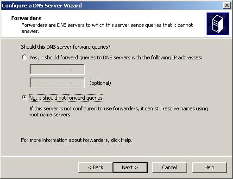Click the 'No, it should not forward queries' label
Screen dimensions: 233x179
(66, 98)
